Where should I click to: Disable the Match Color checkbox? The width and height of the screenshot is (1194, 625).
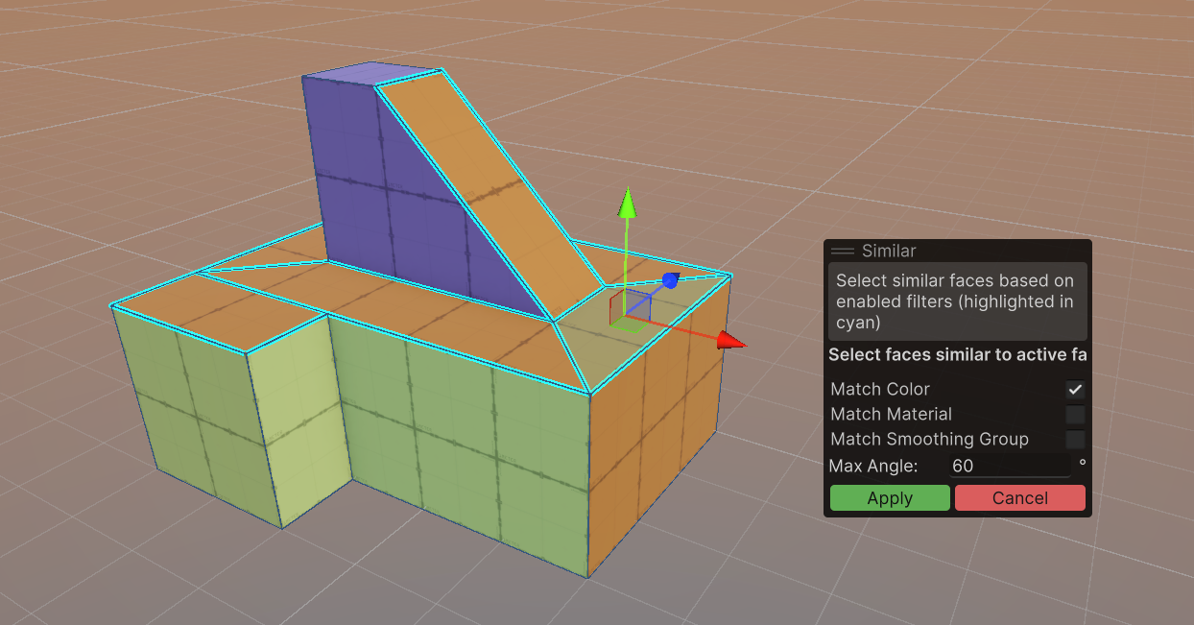click(1075, 389)
